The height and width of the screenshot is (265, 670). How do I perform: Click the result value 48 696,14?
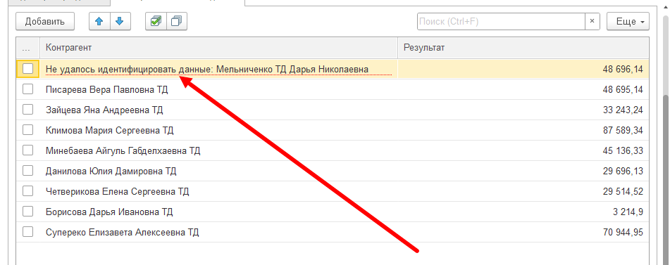(x=623, y=69)
